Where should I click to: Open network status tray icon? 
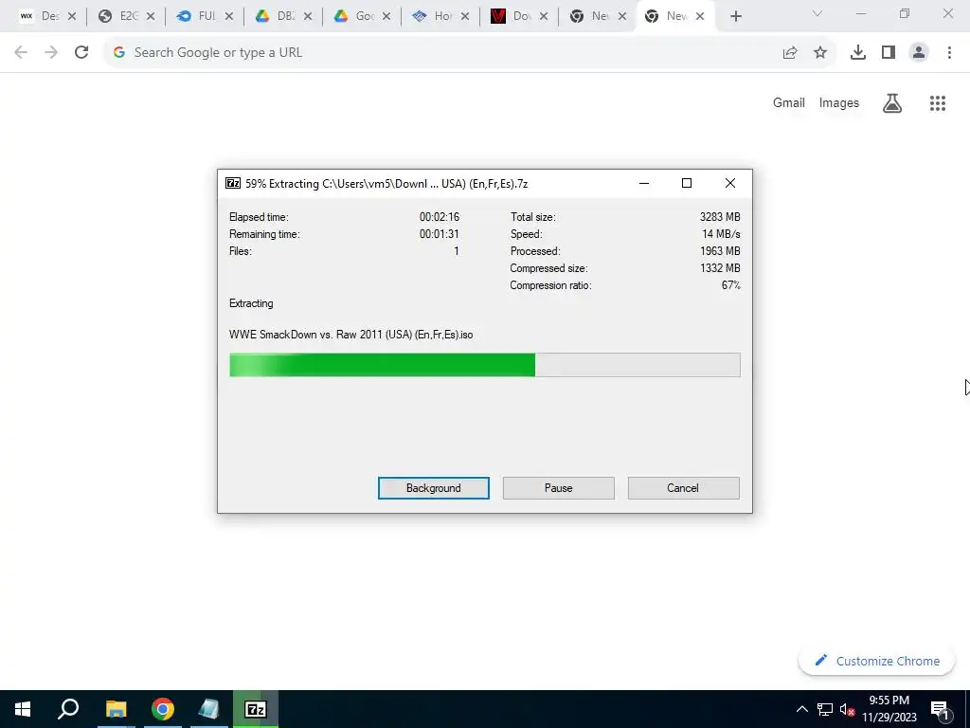click(825, 709)
